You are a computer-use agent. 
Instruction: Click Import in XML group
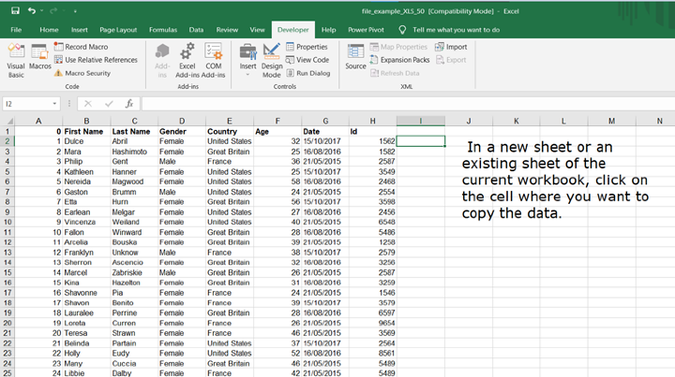coord(451,47)
